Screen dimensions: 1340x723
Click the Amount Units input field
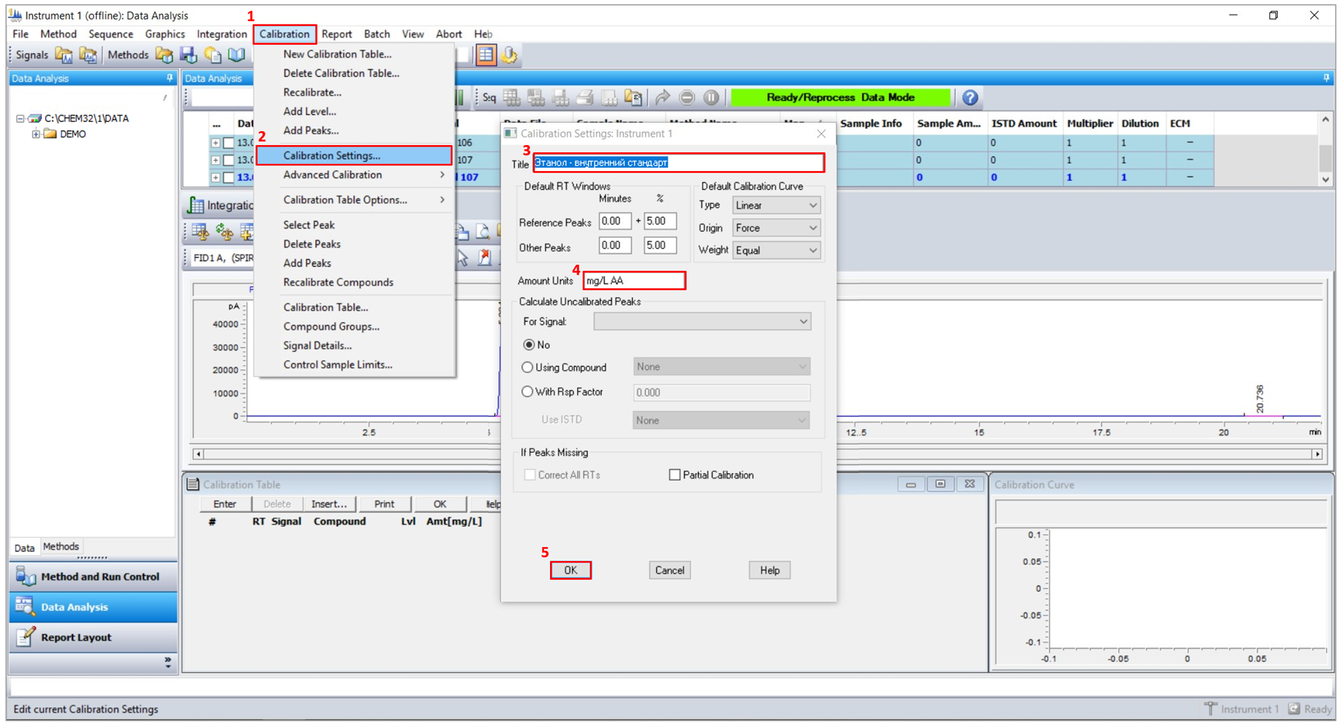[633, 281]
